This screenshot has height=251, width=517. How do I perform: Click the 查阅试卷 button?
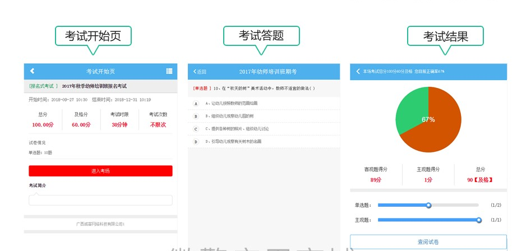pyautogui.click(x=428, y=242)
